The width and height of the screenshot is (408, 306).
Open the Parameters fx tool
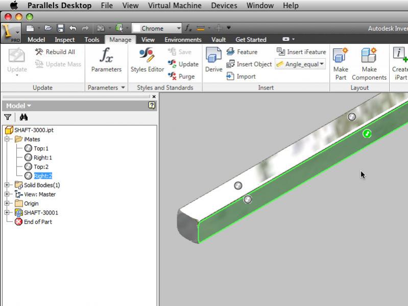click(x=106, y=60)
